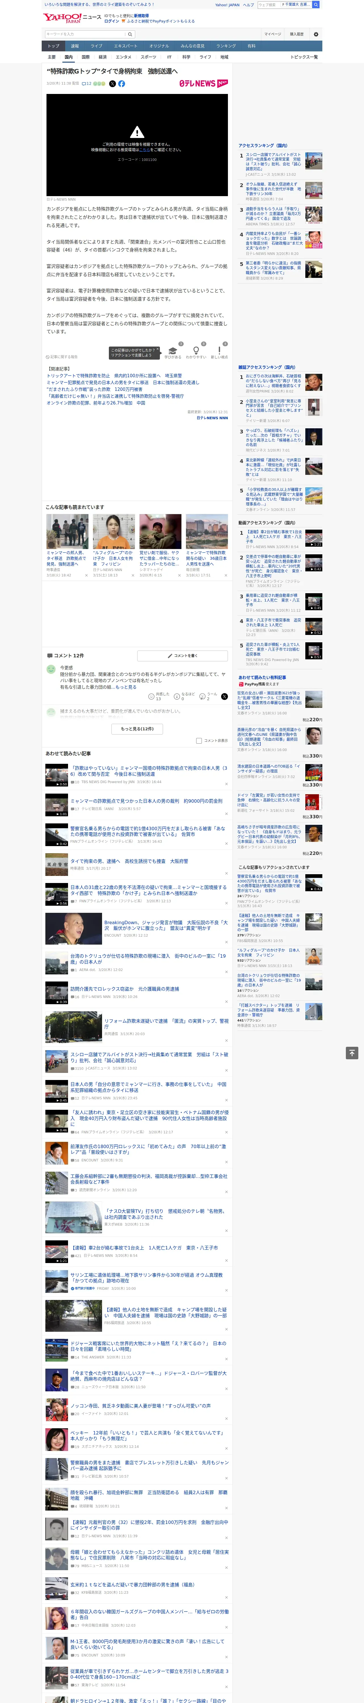Click the ヘルプ link in header

coord(248,5)
